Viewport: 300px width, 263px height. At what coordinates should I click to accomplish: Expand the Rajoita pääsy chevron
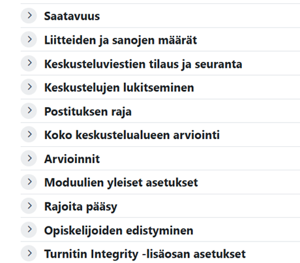(x=29, y=206)
